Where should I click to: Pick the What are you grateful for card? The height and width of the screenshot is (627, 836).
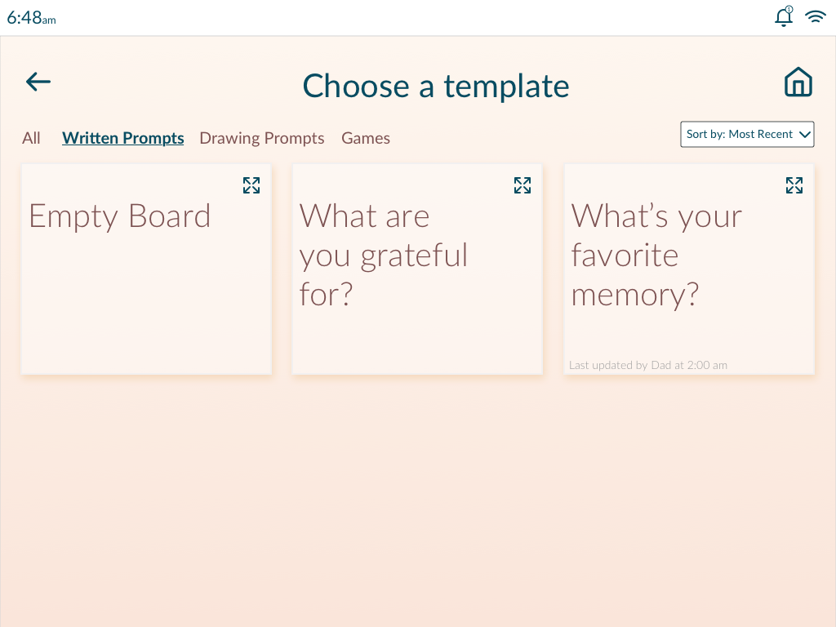[417, 269]
